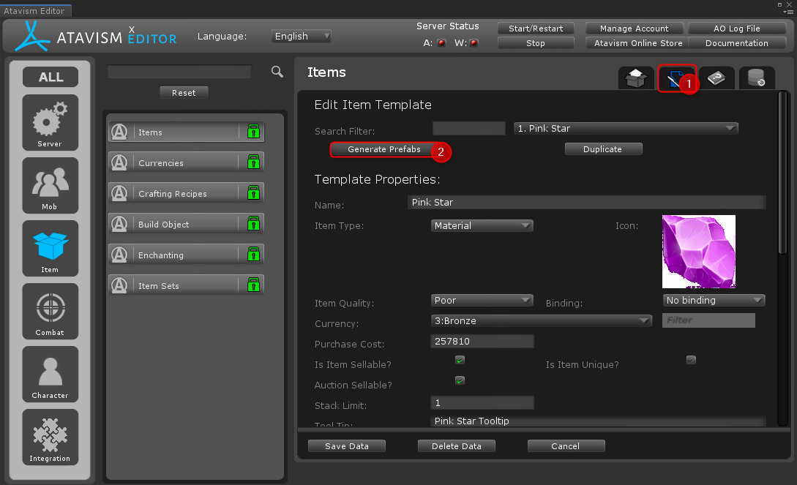Click the Purchase Cost input field
This screenshot has height=485, width=797.
(482, 342)
